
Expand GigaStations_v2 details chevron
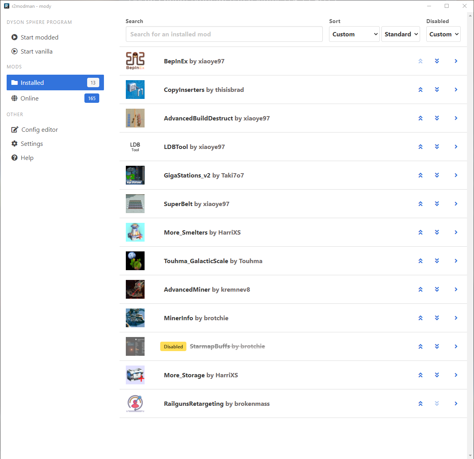(x=456, y=175)
